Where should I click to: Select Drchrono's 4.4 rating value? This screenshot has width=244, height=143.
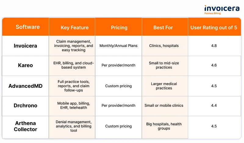click(214, 105)
